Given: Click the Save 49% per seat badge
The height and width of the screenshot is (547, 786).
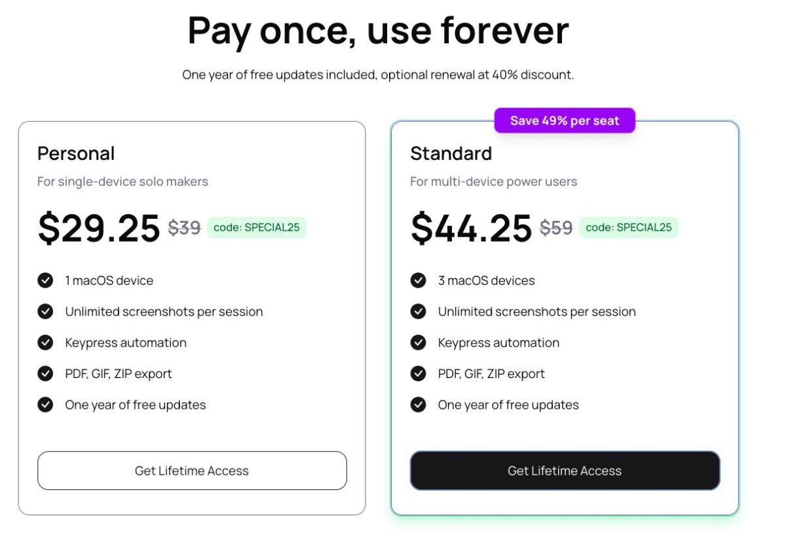Looking at the screenshot, I should 565,120.
